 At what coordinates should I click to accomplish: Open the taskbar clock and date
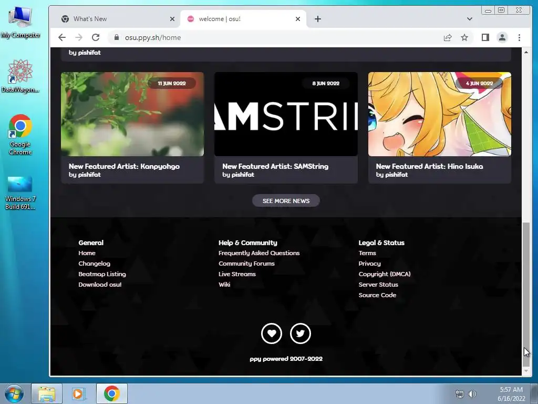pos(511,393)
